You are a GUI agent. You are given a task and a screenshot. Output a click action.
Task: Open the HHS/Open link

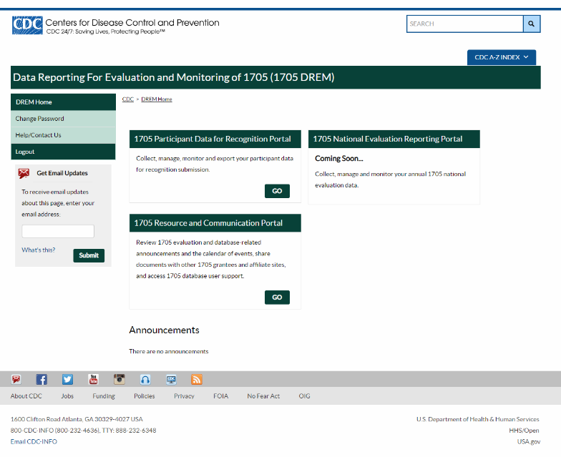[x=524, y=431]
